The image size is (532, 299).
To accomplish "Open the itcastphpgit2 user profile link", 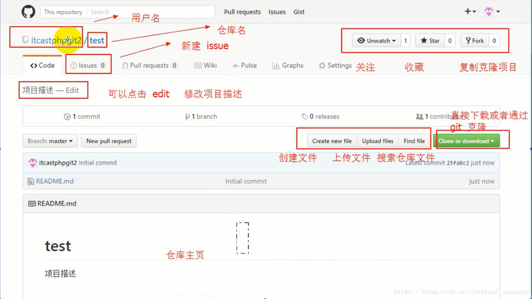I will (56, 40).
